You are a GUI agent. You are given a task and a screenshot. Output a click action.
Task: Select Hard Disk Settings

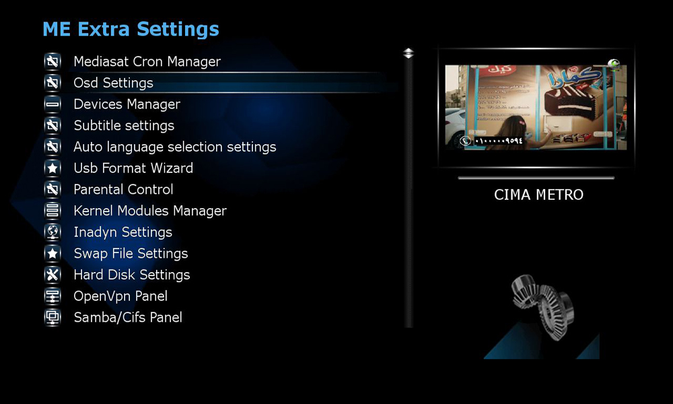tap(131, 275)
